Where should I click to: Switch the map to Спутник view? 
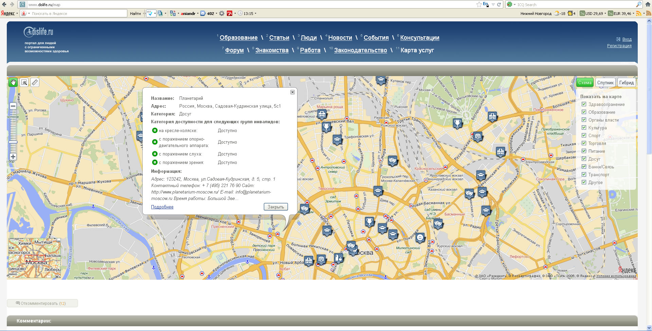[x=605, y=82]
